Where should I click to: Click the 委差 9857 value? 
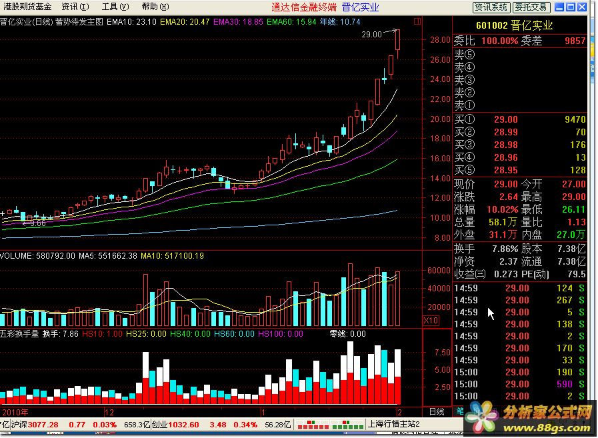click(575, 41)
